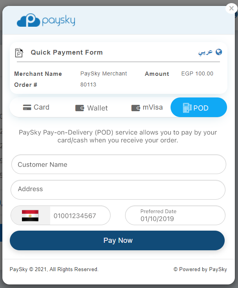Viewport: 238px width, 288px height.
Task: Focus the Address input field
Action: 118,190
